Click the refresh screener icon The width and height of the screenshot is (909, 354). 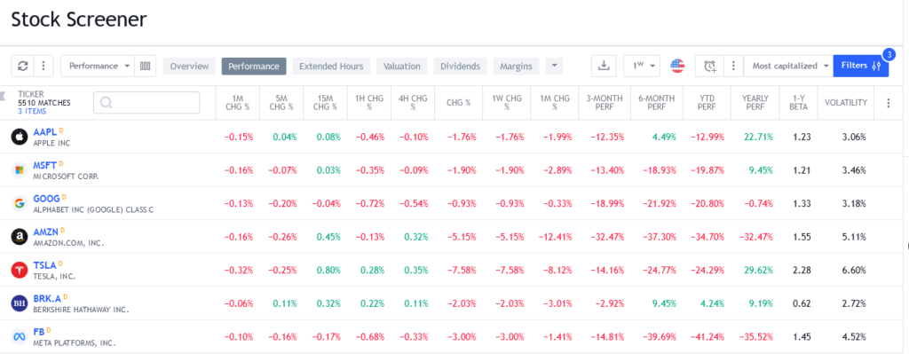click(22, 66)
